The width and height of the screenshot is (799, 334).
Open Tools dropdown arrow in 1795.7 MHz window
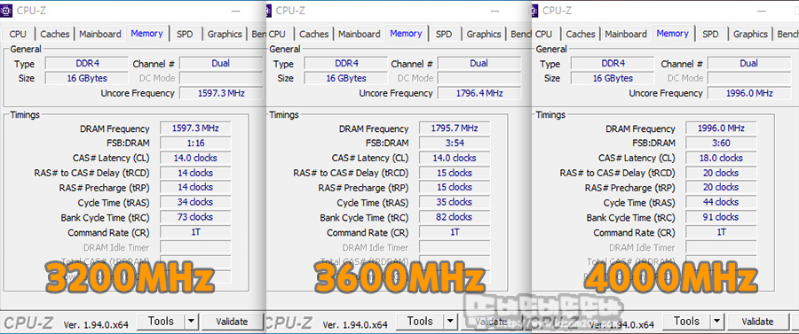point(450,322)
